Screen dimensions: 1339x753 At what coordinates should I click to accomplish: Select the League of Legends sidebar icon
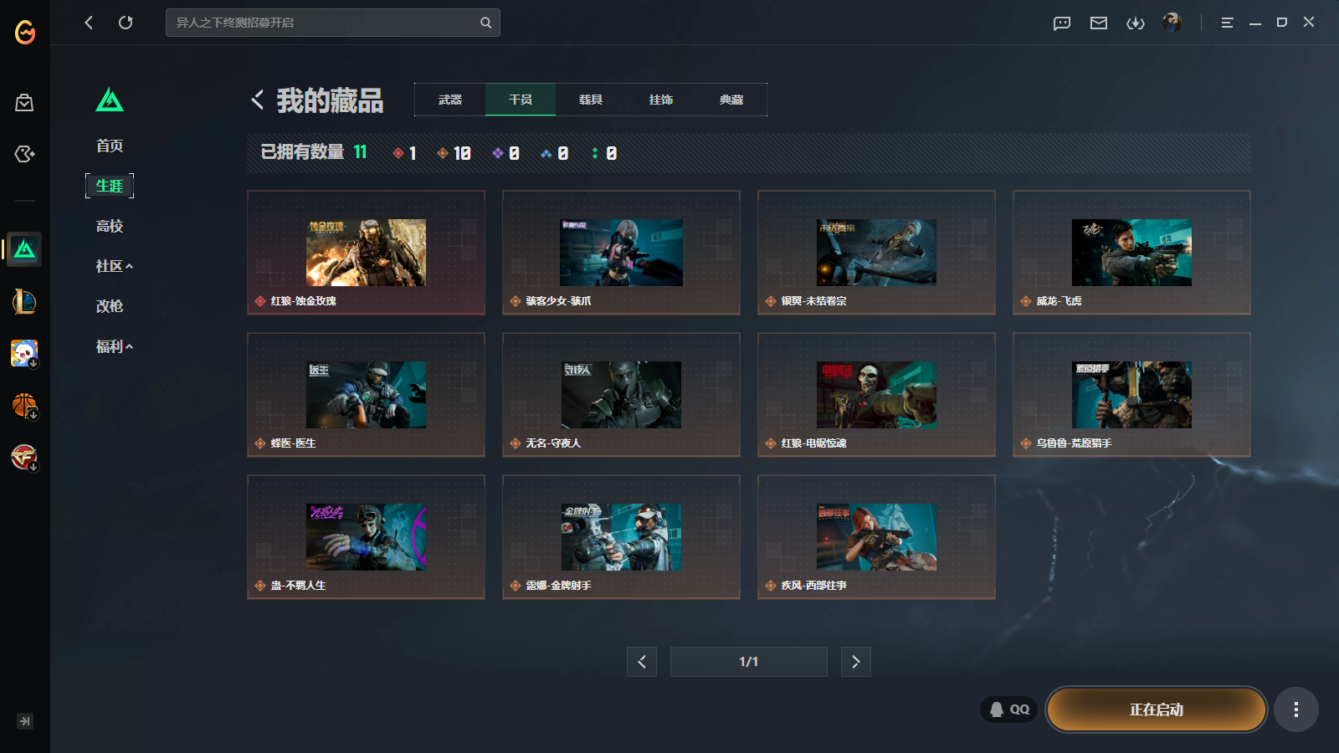24,301
